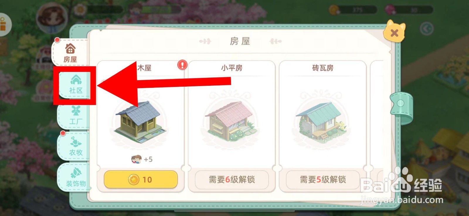This screenshot has width=469, height=216.
Task: Switch to the 装饰物 decorations tab
Action: (75, 177)
